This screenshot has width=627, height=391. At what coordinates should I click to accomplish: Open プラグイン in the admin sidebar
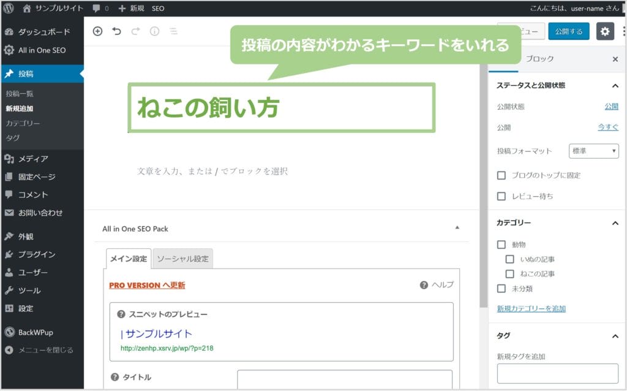point(37,254)
